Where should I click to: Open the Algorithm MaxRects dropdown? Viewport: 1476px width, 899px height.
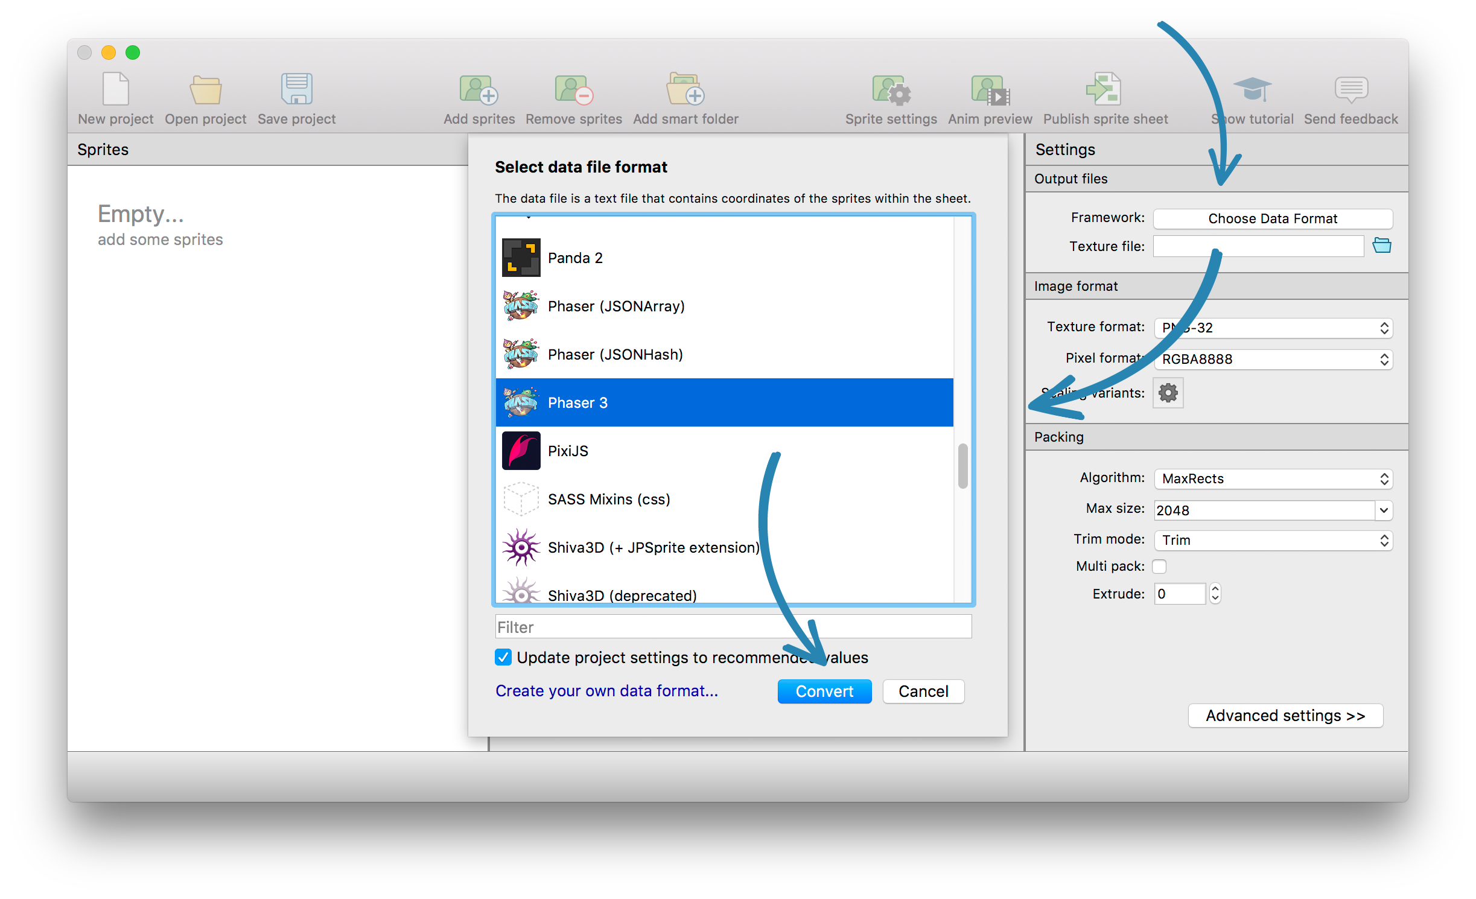pyautogui.click(x=1273, y=479)
